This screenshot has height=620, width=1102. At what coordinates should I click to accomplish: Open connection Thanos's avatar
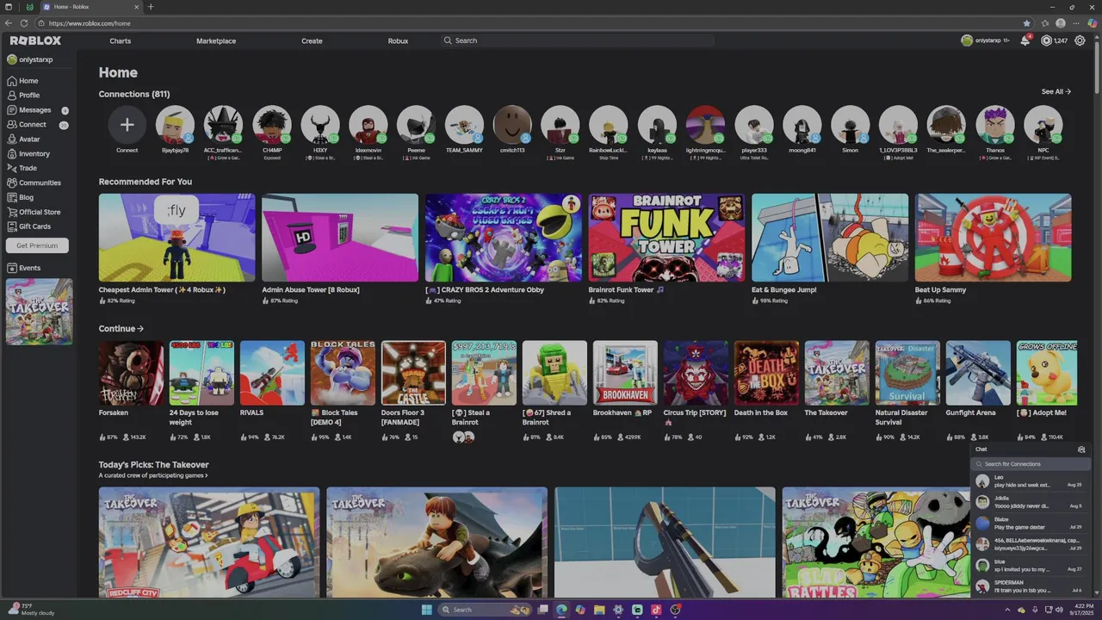(995, 125)
